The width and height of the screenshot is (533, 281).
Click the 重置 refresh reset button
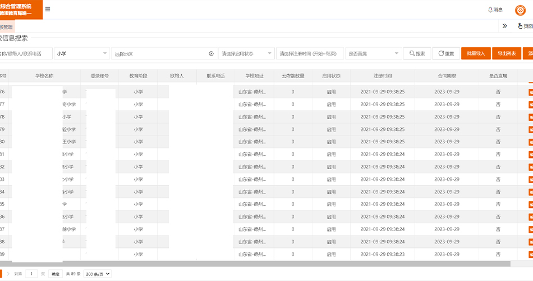pos(446,54)
